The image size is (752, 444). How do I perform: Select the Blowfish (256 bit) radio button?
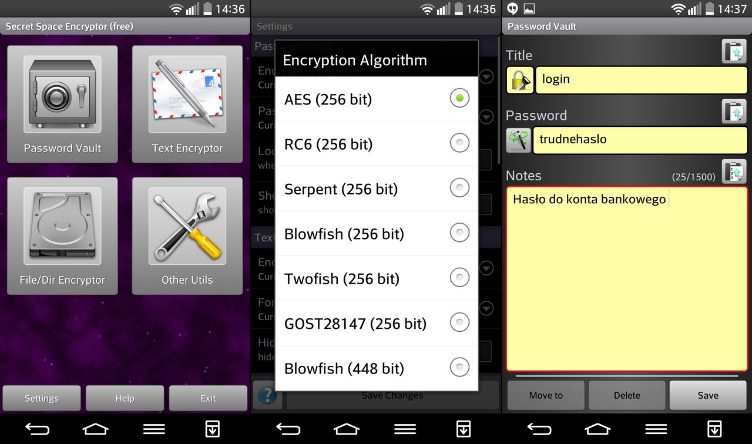[459, 233]
